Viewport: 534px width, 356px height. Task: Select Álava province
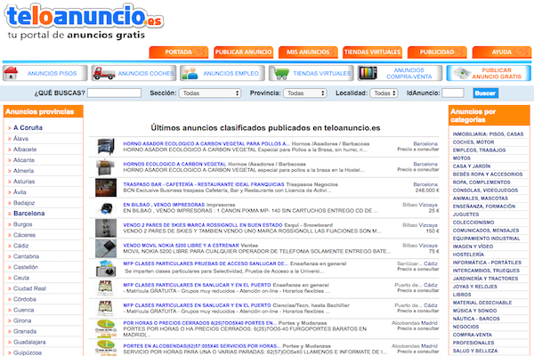coord(20,139)
